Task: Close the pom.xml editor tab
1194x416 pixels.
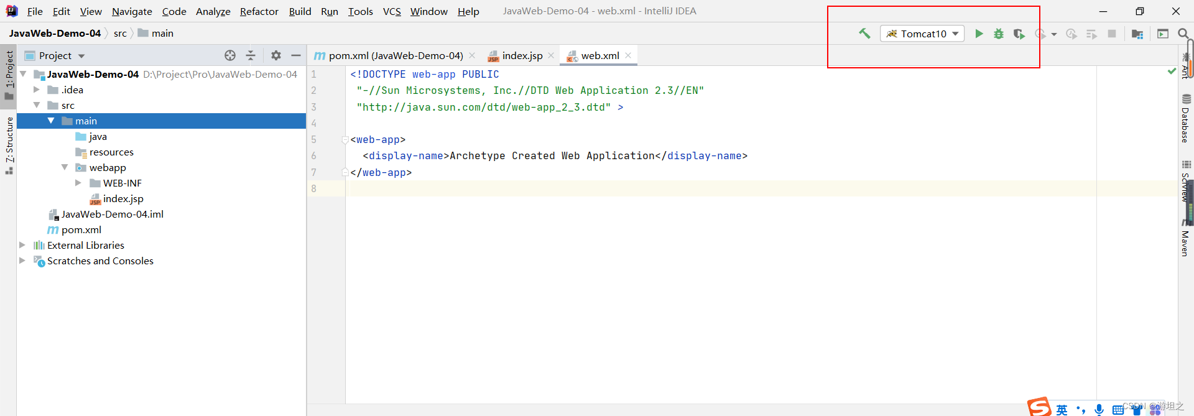Action: (x=472, y=55)
